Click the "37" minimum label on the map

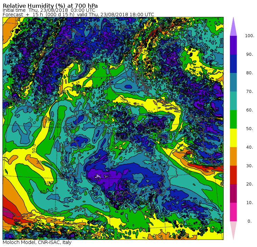pyautogui.click(x=39, y=163)
